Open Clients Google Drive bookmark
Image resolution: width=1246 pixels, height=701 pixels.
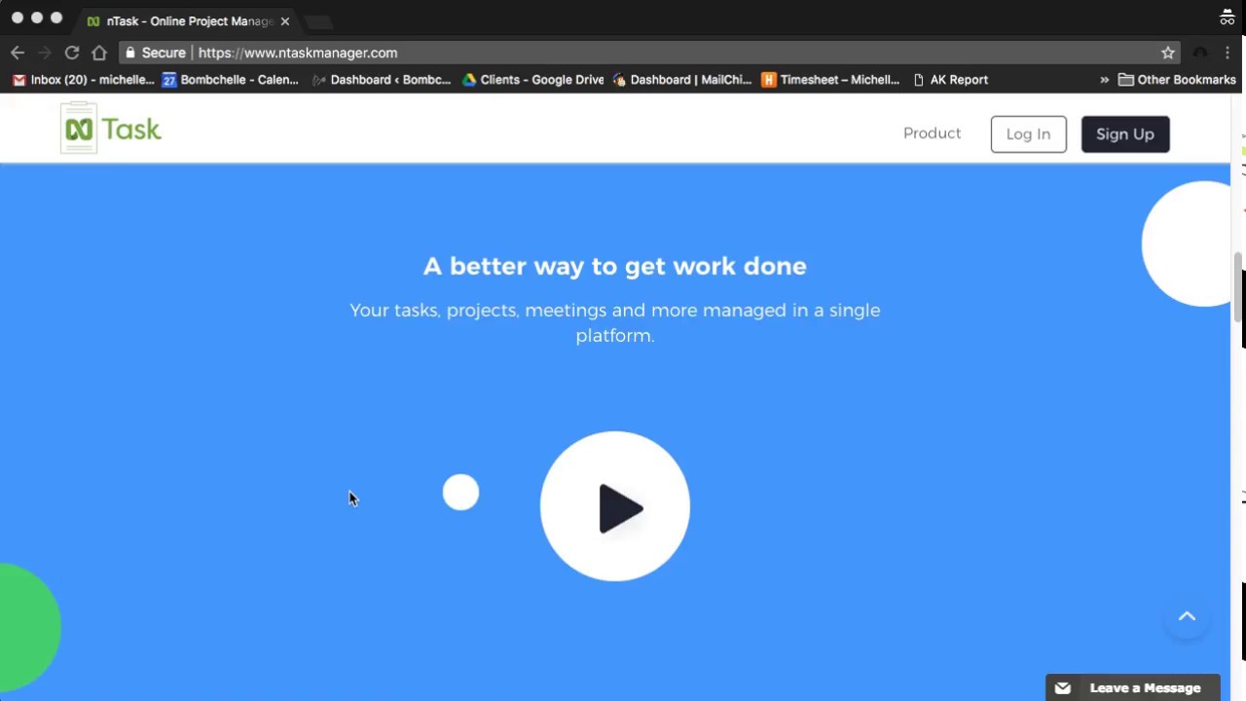click(x=532, y=80)
